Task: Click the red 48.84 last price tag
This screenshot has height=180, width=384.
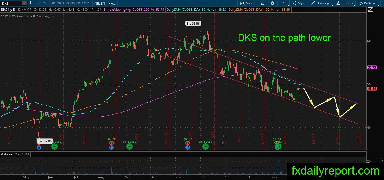Action: [372, 89]
